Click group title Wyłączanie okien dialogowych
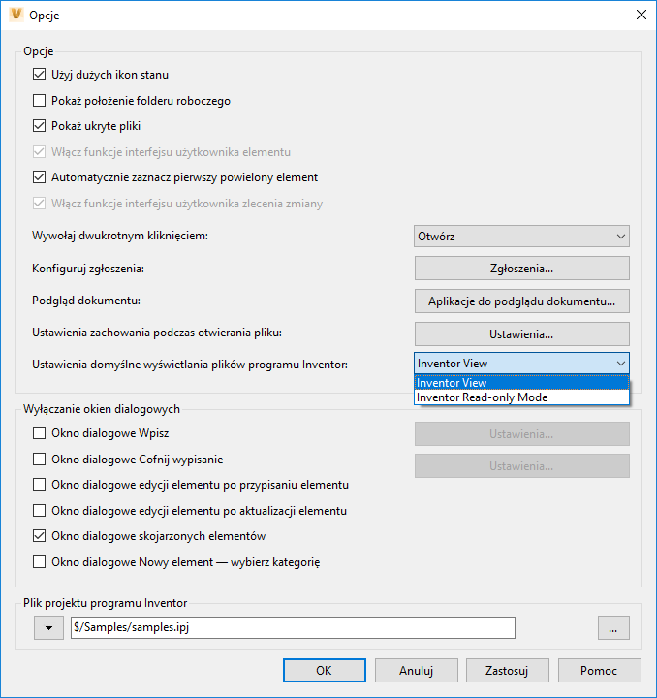657x698 pixels. [x=102, y=409]
